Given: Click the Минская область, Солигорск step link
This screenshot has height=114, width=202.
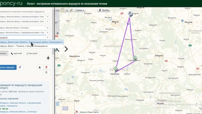Looking at the screenshot, I should (18, 111).
